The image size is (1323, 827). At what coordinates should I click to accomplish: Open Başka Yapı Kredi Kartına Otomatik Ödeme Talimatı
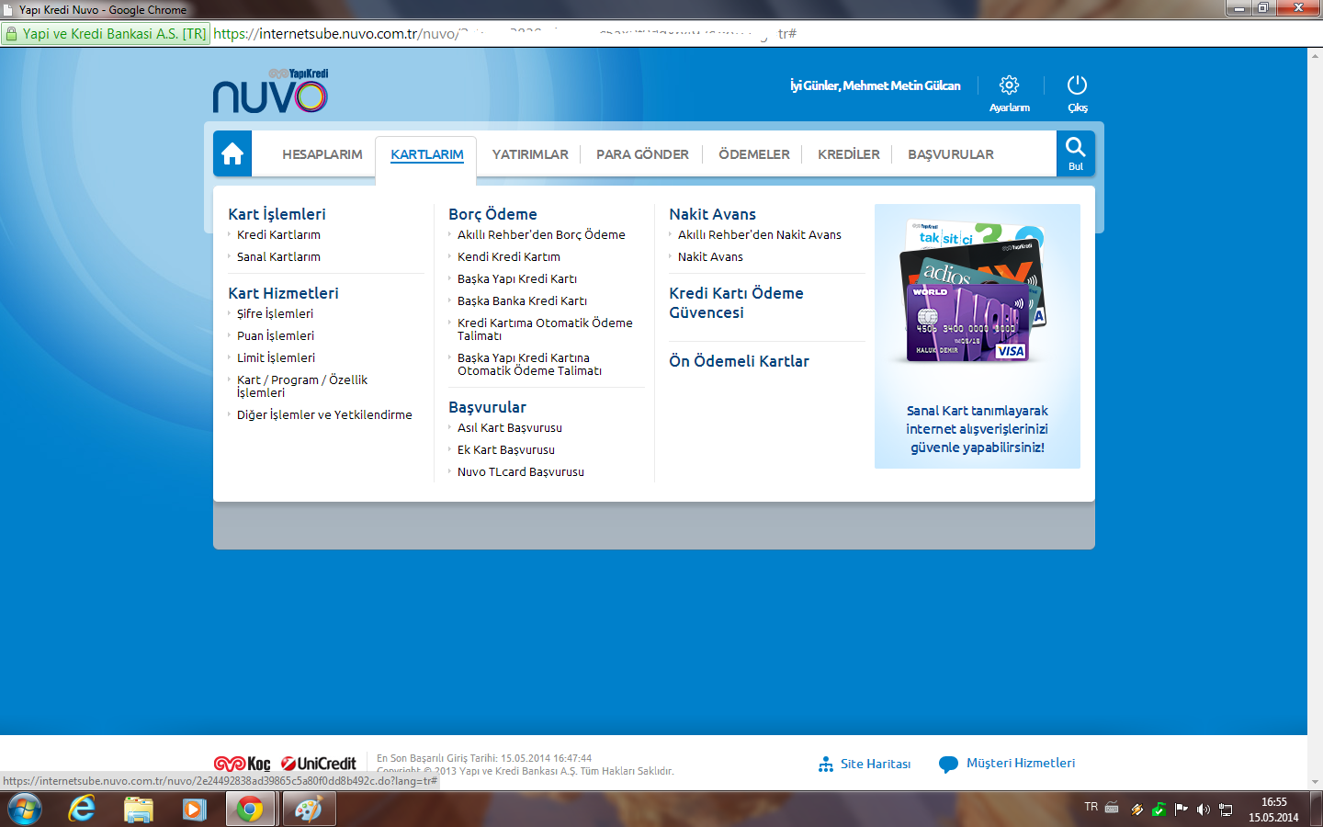pyautogui.click(x=529, y=364)
